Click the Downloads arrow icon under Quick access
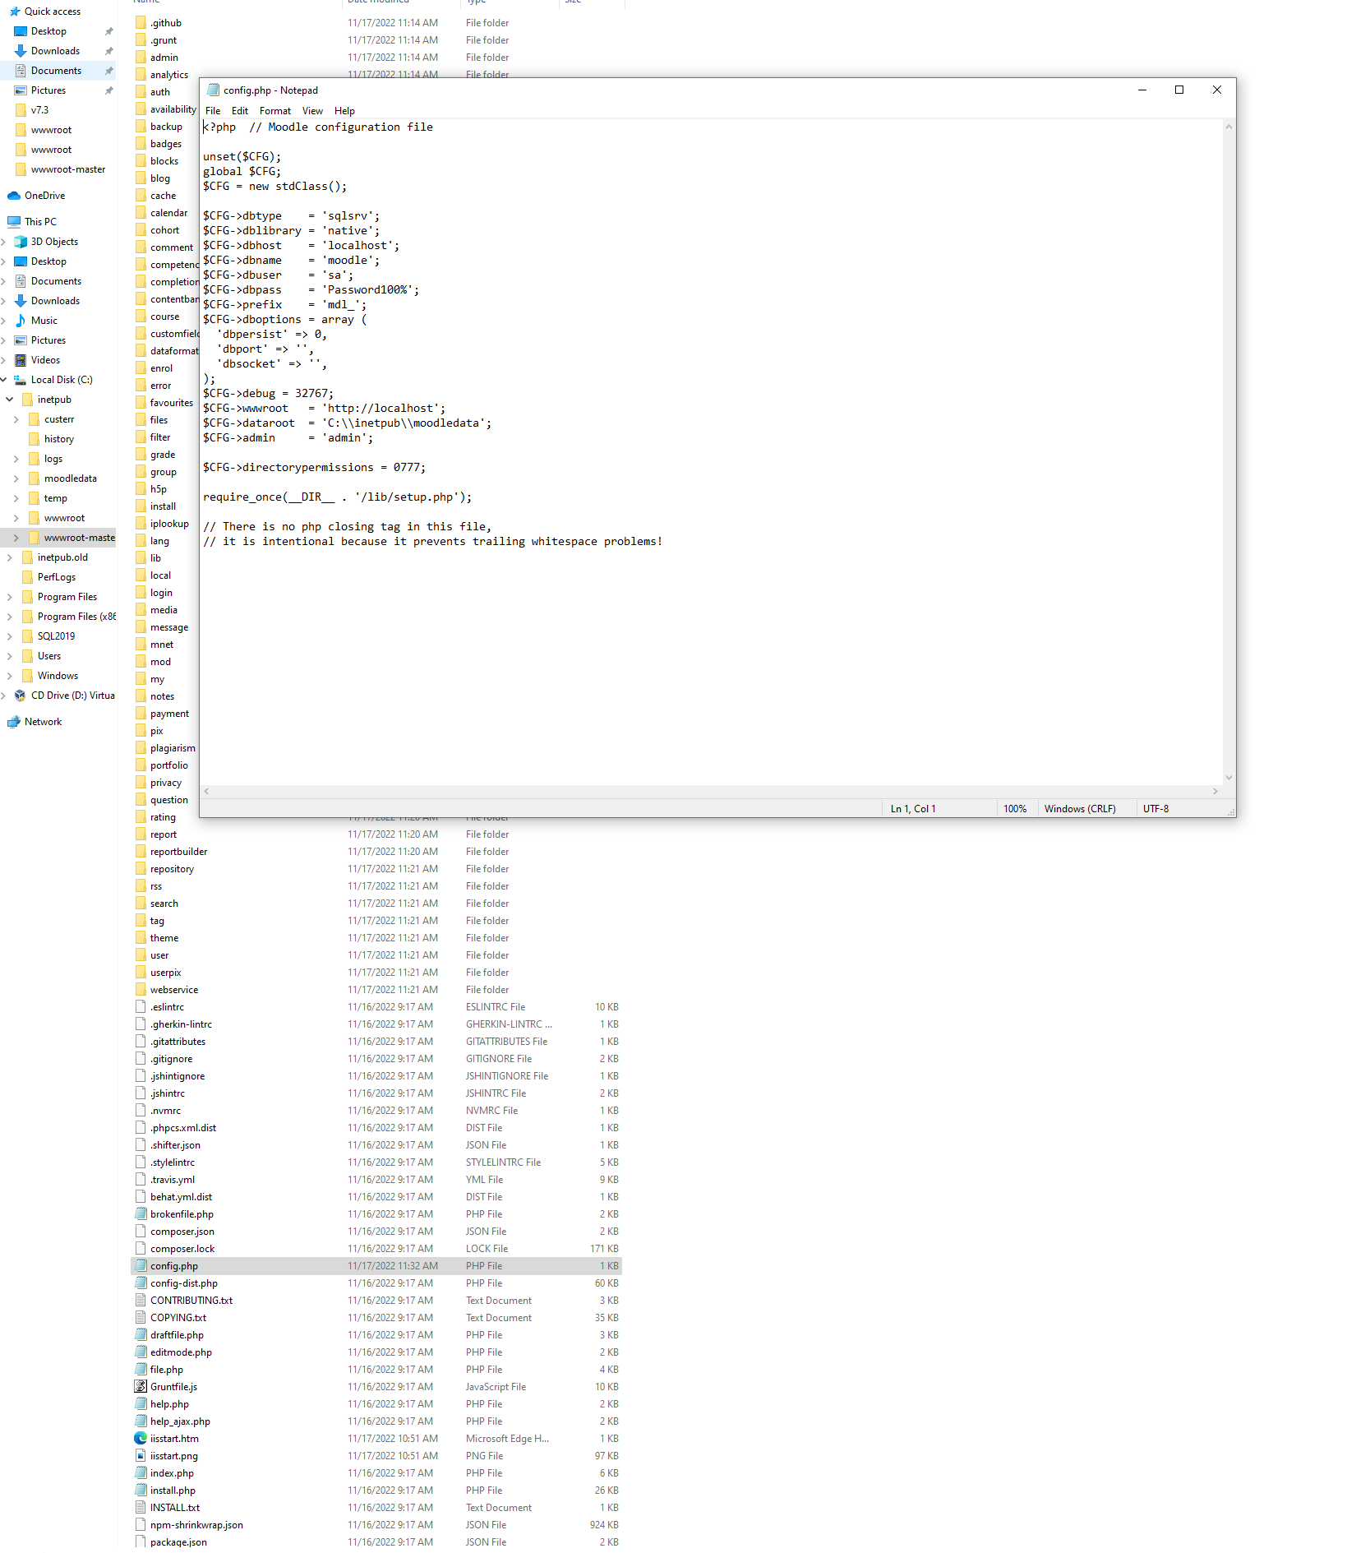 (x=21, y=51)
